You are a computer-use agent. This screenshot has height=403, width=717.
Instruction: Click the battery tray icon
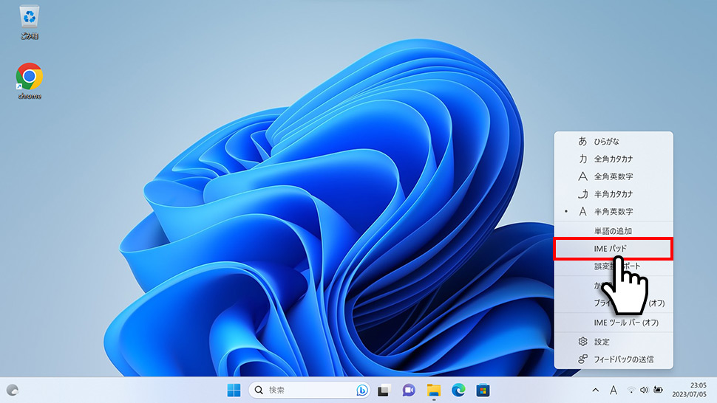click(x=658, y=390)
